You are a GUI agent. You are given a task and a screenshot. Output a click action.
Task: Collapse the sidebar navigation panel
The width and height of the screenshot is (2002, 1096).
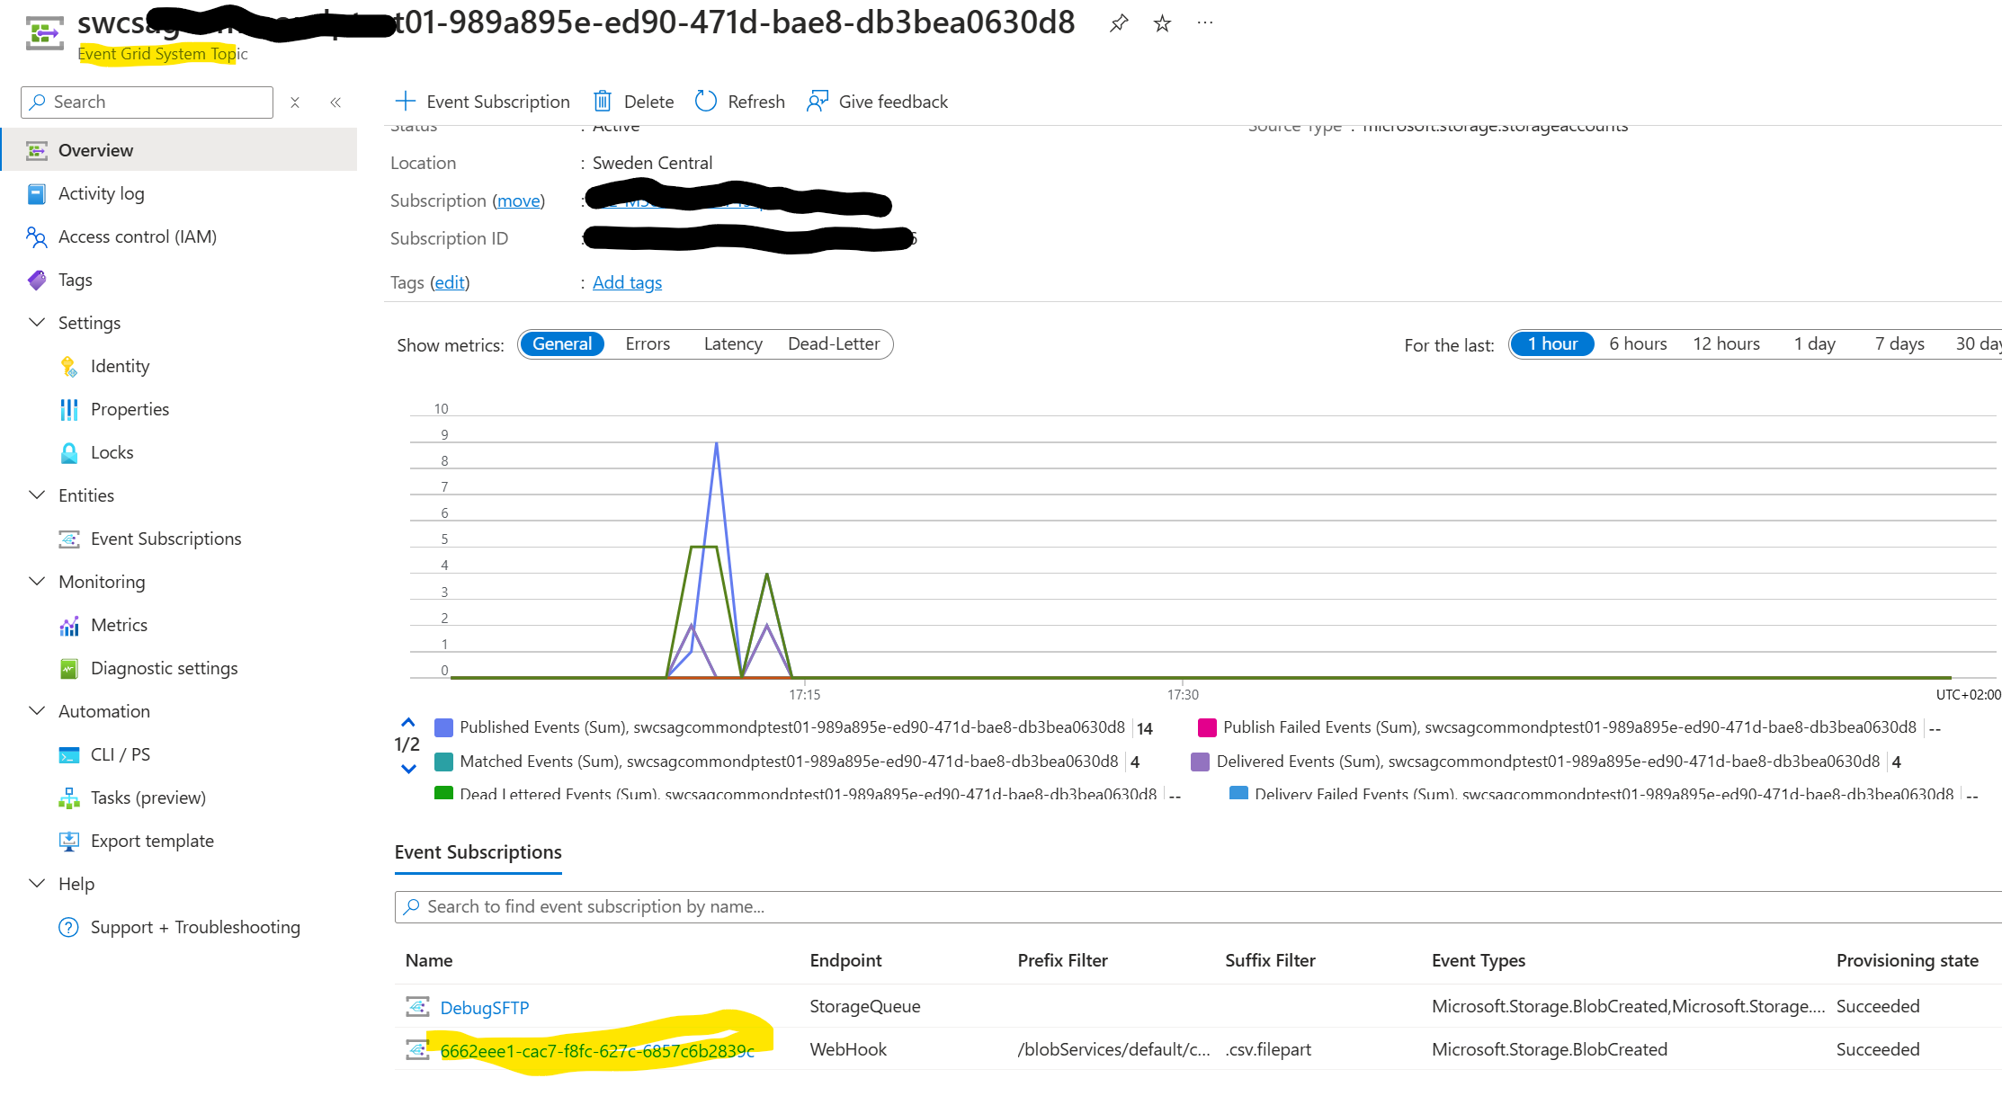click(x=335, y=102)
